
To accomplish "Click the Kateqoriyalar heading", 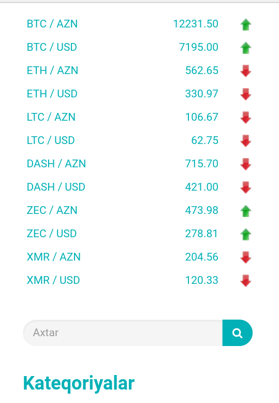I will point(79,383).
